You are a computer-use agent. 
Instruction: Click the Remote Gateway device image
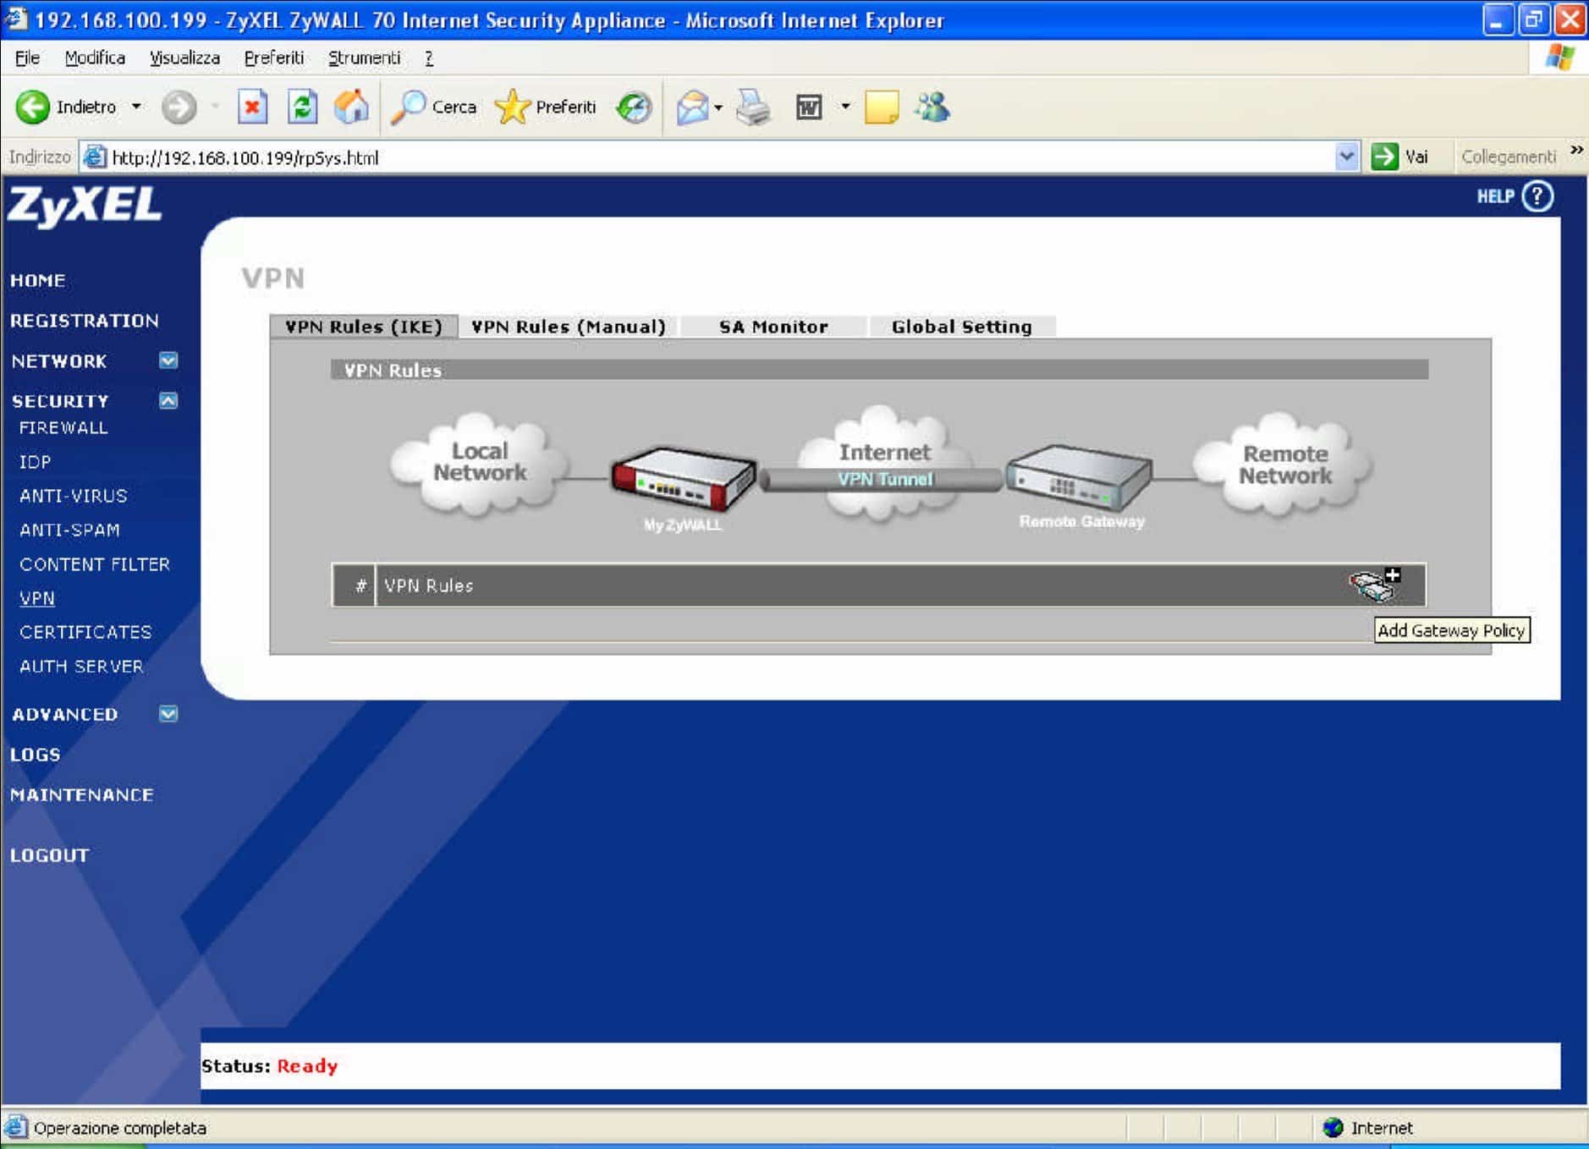1079,477
